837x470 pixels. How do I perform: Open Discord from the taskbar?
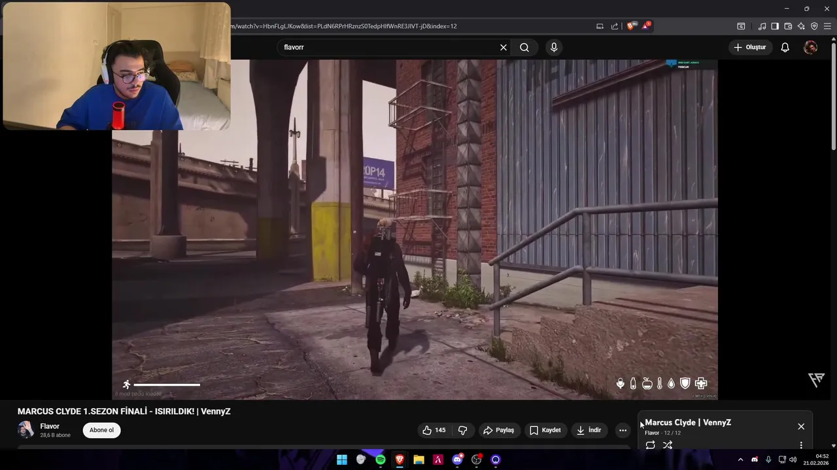click(457, 460)
